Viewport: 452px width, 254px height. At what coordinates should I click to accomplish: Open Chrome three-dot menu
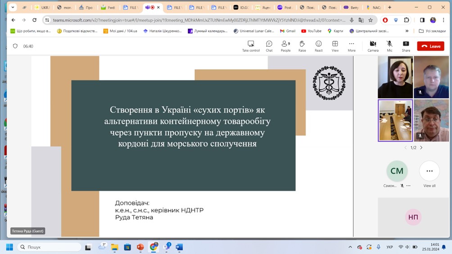[x=443, y=20]
